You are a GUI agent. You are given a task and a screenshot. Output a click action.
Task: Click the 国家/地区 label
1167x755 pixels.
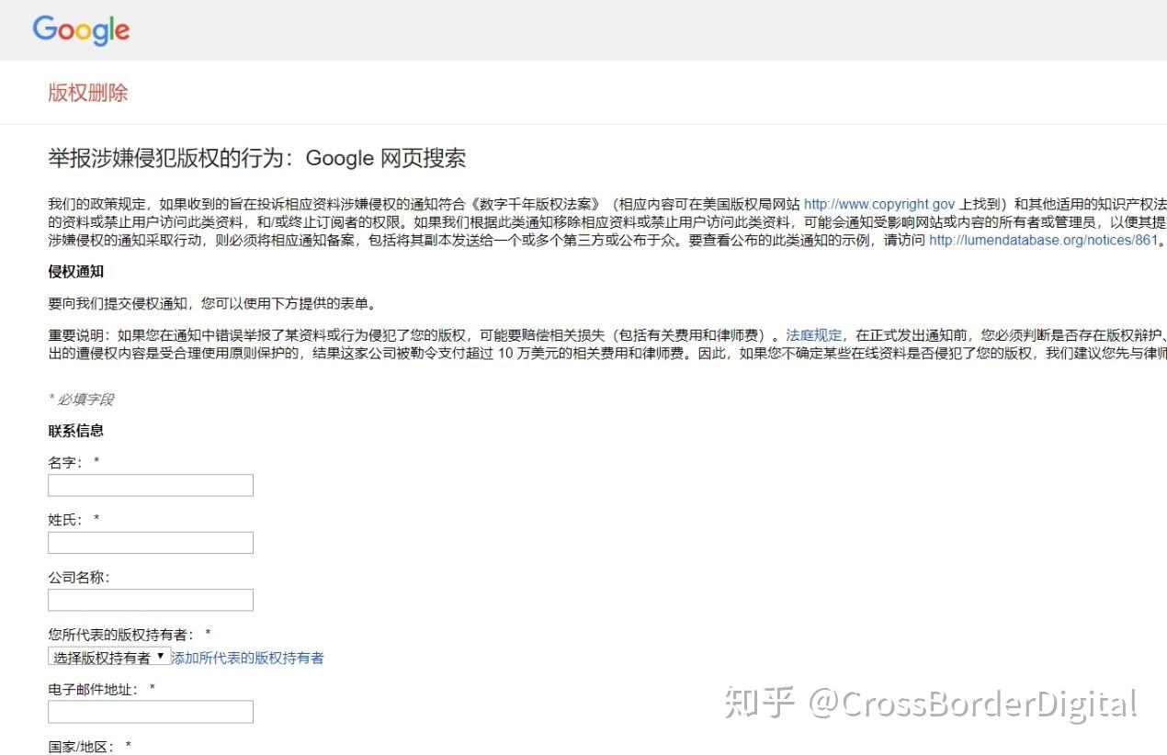[82, 747]
